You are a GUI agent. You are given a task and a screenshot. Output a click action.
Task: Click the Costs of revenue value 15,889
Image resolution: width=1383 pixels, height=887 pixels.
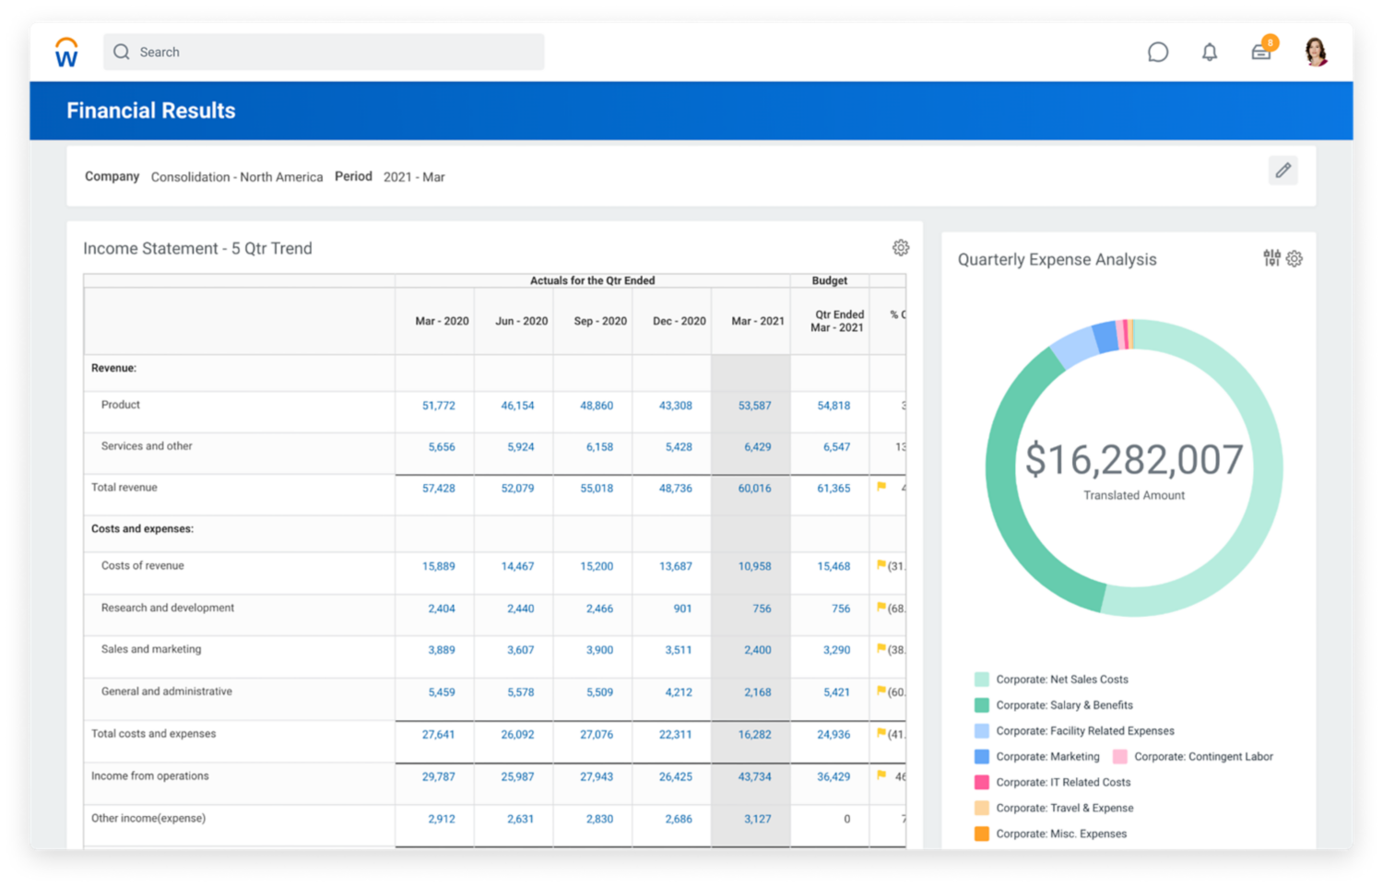tap(438, 567)
